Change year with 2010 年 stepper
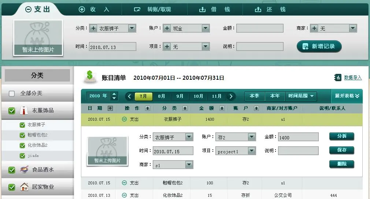The height and width of the screenshot is (199, 370). point(114,96)
